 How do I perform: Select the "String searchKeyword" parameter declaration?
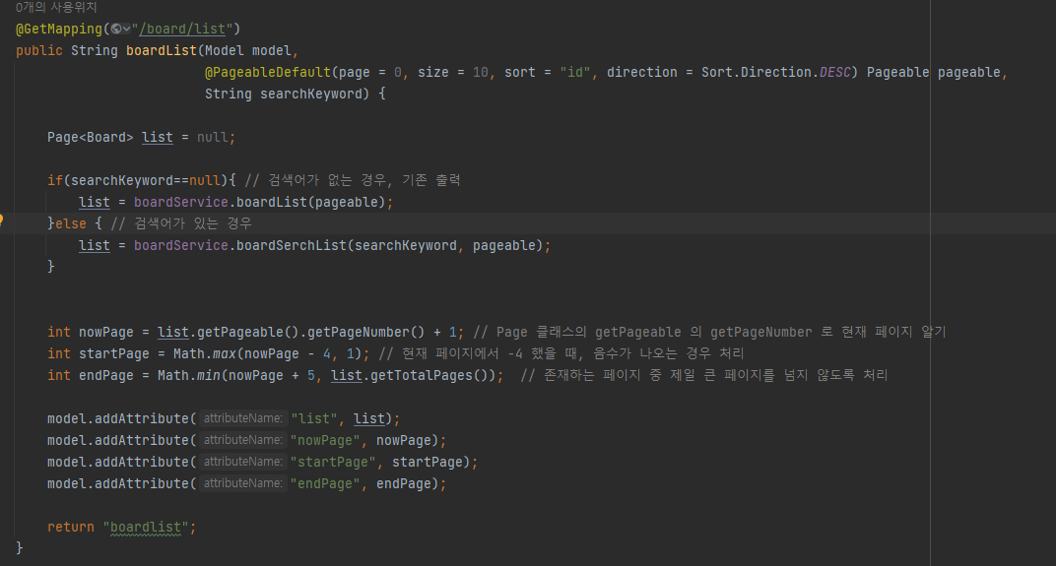pos(284,94)
